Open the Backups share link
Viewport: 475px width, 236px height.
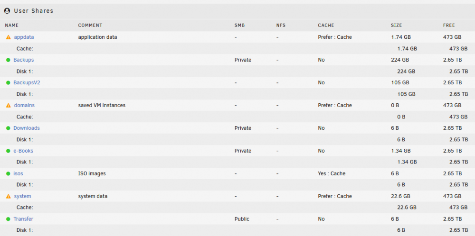point(24,60)
